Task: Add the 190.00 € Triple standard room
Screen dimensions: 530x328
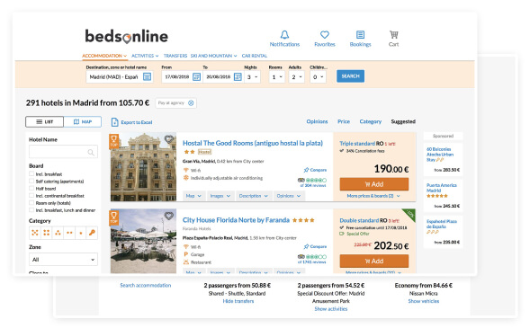Action: [x=374, y=184]
